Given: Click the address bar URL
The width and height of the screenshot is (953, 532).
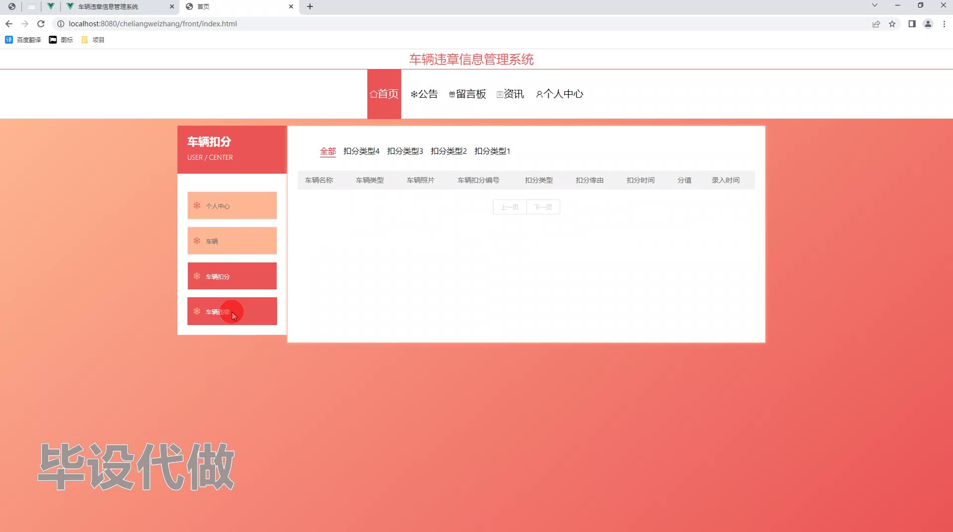Looking at the screenshot, I should point(152,24).
